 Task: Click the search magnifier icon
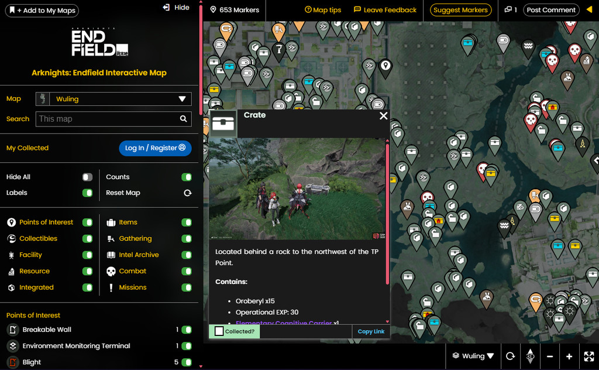[x=183, y=119]
